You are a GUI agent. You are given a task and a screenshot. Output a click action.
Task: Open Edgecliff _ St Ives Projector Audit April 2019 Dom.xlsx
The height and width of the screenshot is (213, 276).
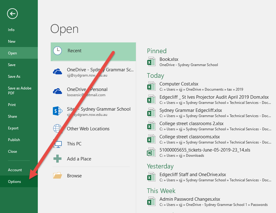pyautogui.click(x=210, y=100)
